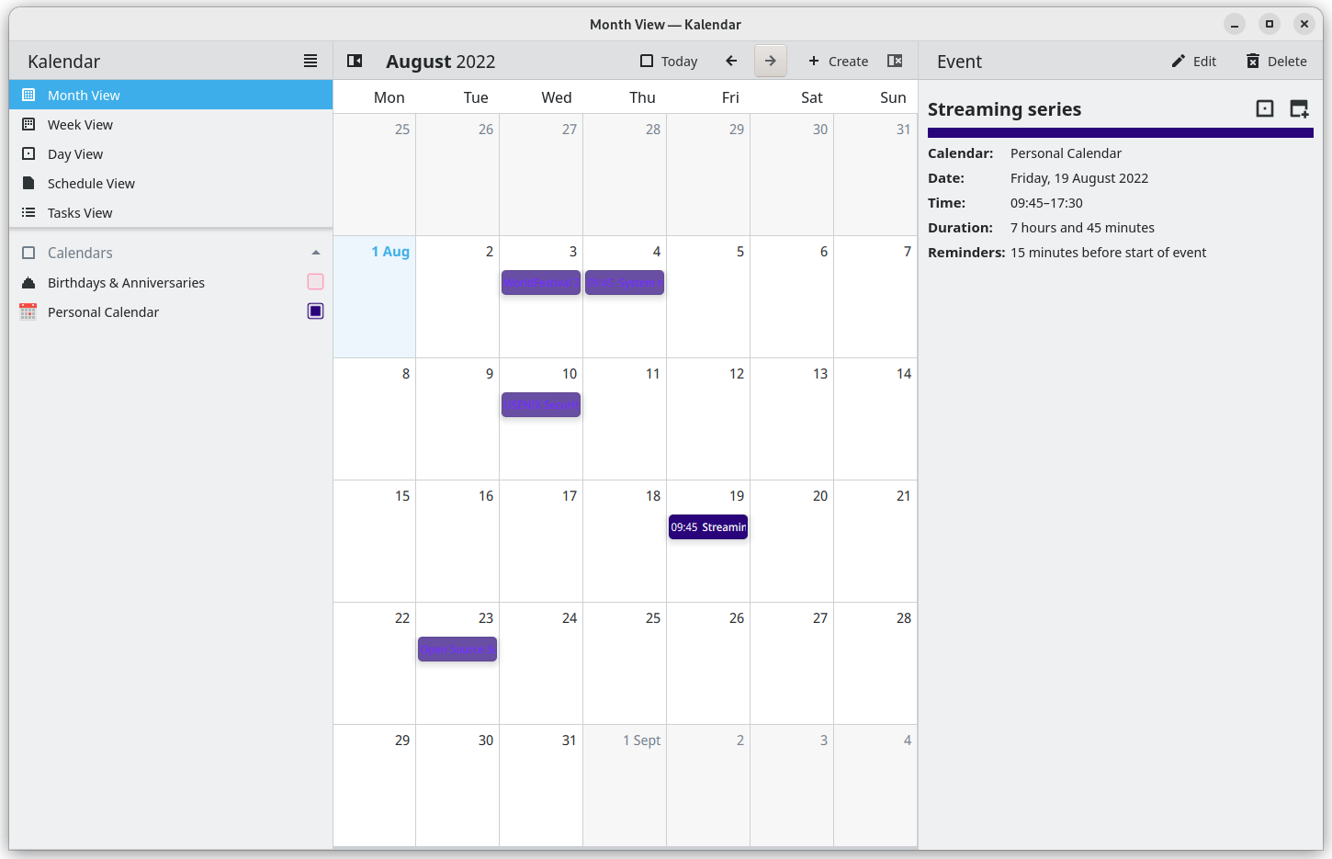
Task: Click the Calendars section header
Action: click(171, 253)
